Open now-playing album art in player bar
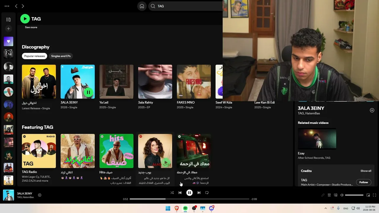This screenshot has height=213, width=379. pos(8,195)
